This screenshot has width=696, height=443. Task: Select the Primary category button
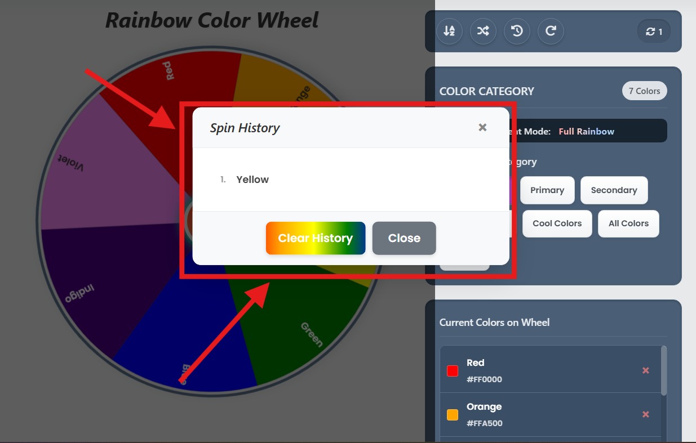click(547, 190)
